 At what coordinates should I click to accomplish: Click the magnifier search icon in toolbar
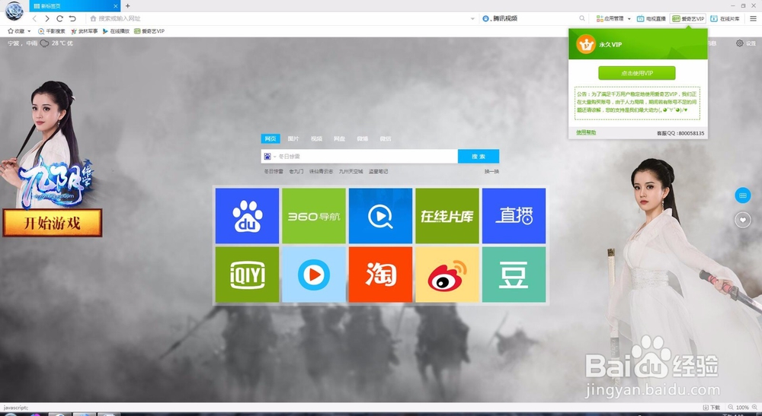coord(582,18)
